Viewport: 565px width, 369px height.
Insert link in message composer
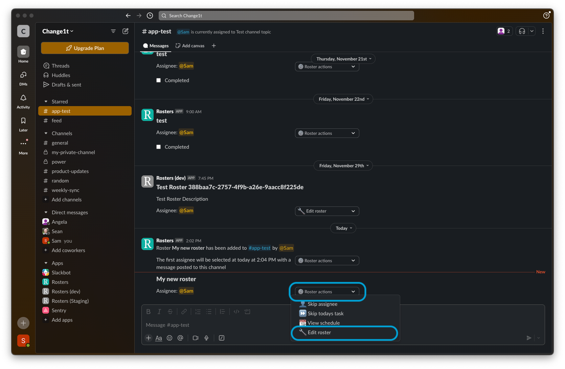click(x=184, y=312)
